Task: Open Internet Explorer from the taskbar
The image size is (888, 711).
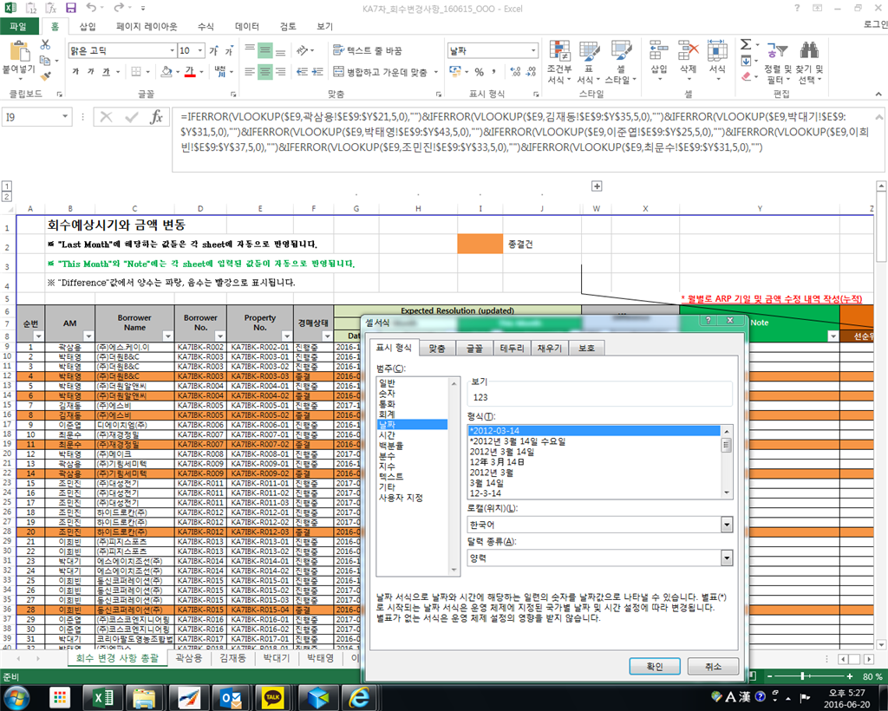Action: (358, 697)
